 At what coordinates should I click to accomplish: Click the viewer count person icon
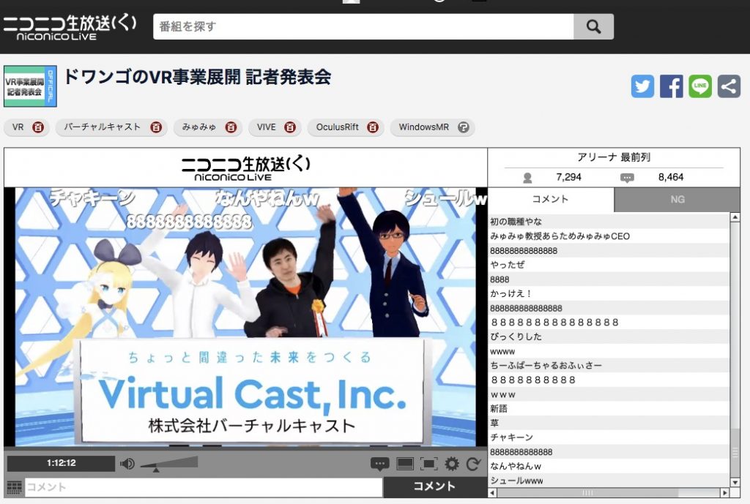pyautogui.click(x=527, y=178)
